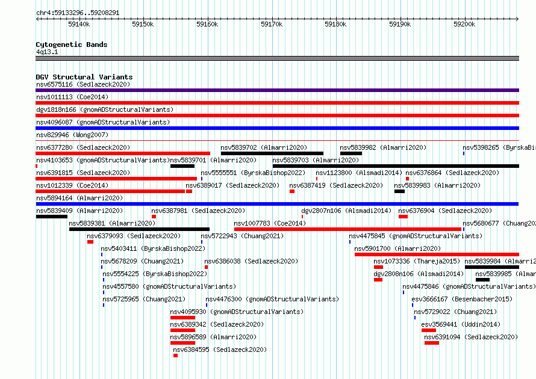This screenshot has width=536, height=379.
Task: Click nsv6391815 (Sedlazeck2020) label
Action: (83, 173)
